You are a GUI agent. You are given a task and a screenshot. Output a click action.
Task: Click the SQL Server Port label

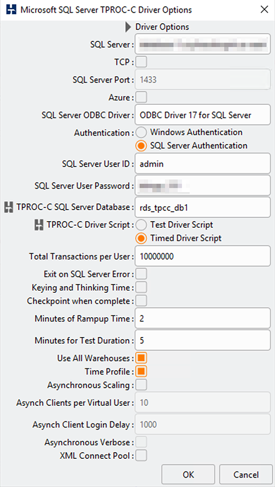103,80
